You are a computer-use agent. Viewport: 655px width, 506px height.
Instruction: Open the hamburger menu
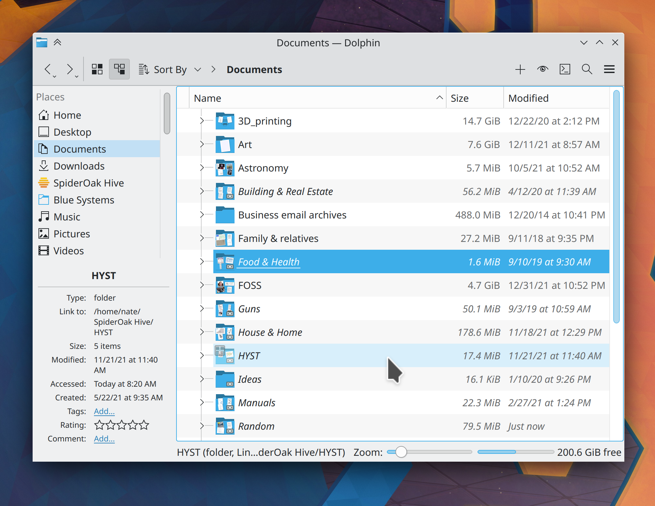[x=609, y=69]
